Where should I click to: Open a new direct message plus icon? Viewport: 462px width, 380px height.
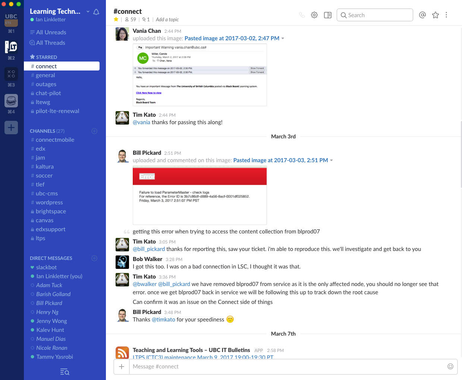pyautogui.click(x=94, y=258)
